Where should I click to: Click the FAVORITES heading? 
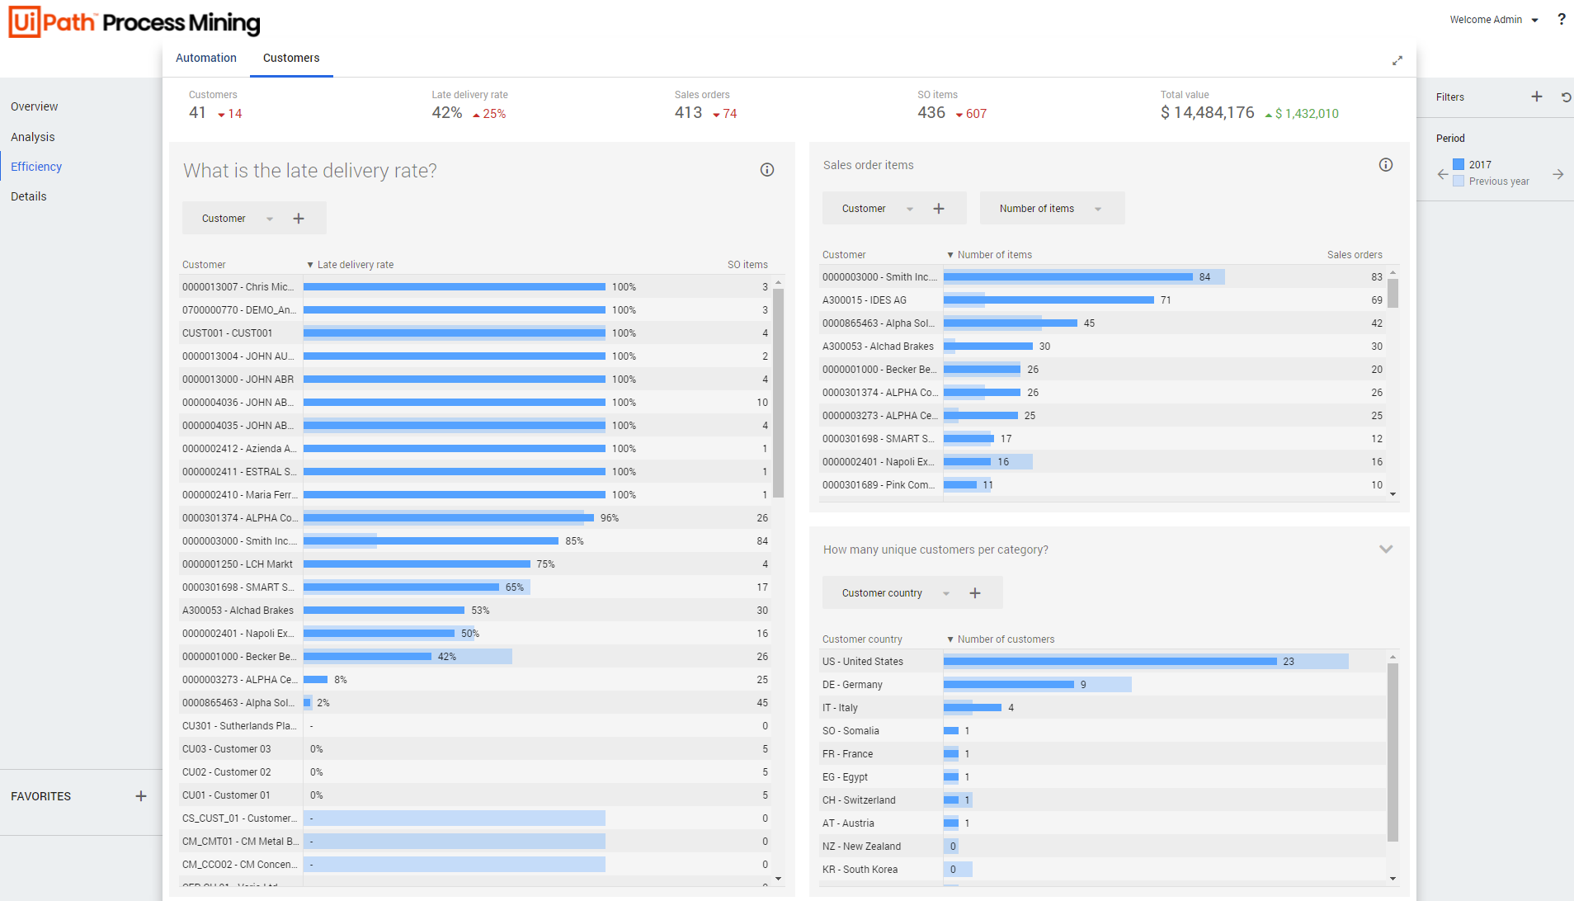pos(40,796)
